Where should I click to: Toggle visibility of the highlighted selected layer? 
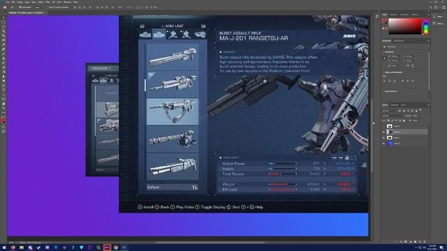383,132
